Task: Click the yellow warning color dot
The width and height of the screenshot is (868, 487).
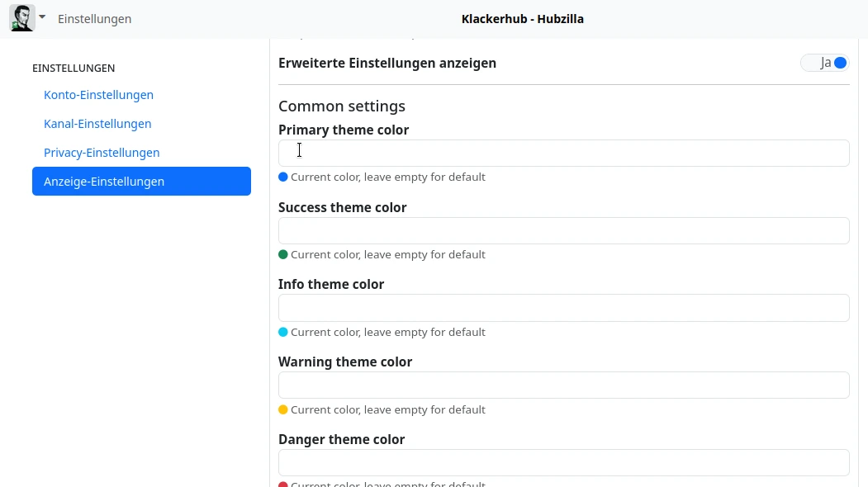Action: pos(283,409)
